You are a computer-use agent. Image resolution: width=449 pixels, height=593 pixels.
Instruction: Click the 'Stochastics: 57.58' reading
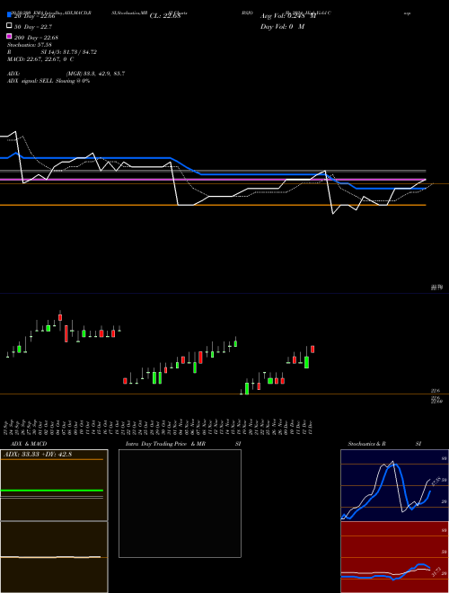pos(29,45)
